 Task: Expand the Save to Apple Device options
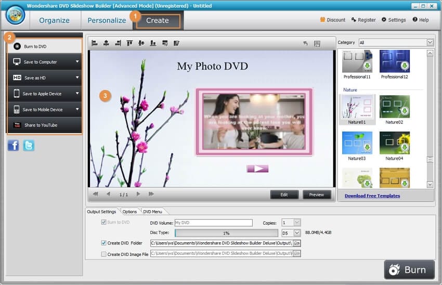tap(77, 93)
